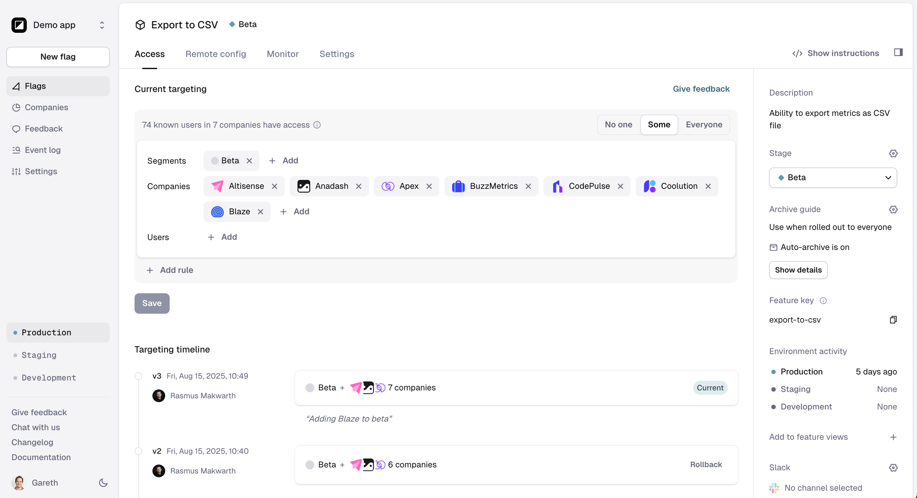917x498 pixels.
Task: Copy the export-to-csv feature key
Action: pos(893,320)
